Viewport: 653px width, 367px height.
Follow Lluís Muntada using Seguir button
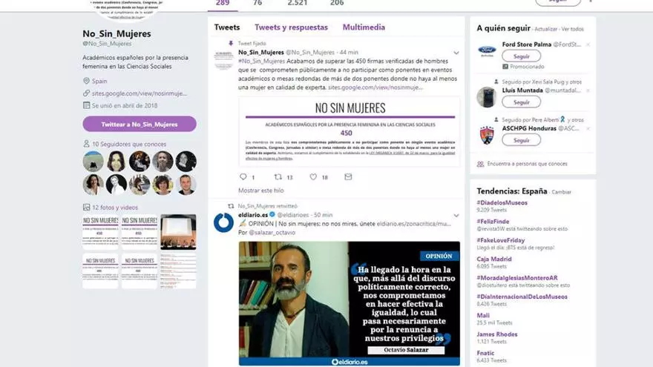pyautogui.click(x=521, y=102)
